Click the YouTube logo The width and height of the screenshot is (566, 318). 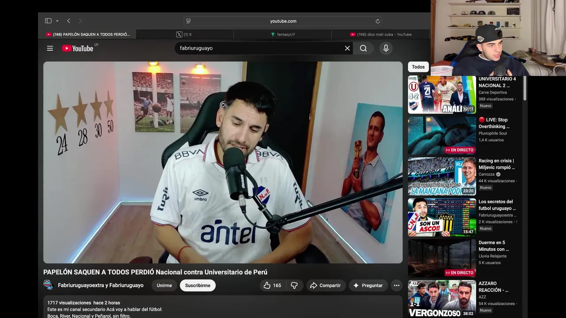click(x=78, y=48)
